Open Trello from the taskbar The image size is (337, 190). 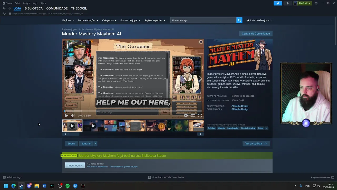(x=44, y=186)
